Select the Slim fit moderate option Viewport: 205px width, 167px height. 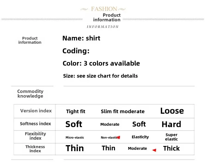click(123, 112)
